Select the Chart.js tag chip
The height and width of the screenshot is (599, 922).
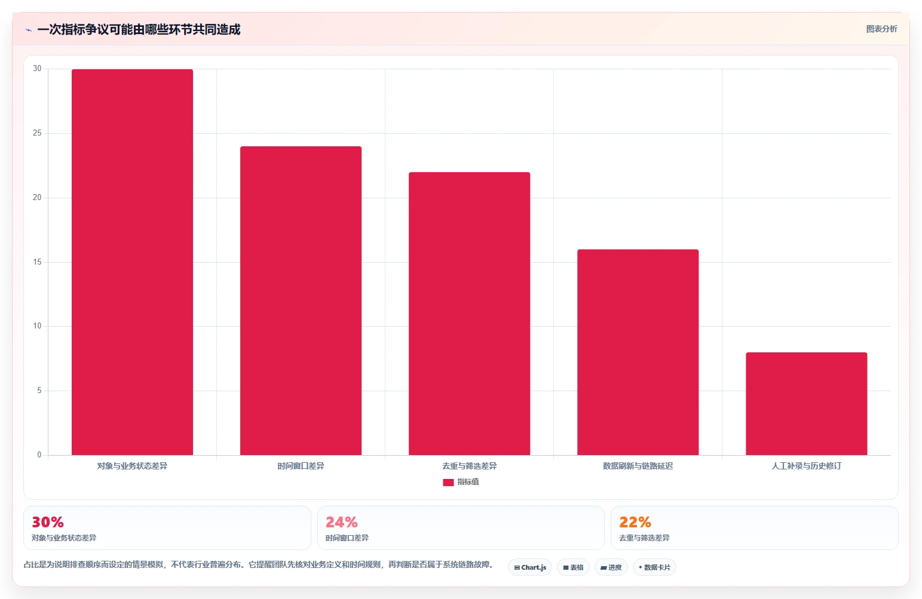click(530, 567)
